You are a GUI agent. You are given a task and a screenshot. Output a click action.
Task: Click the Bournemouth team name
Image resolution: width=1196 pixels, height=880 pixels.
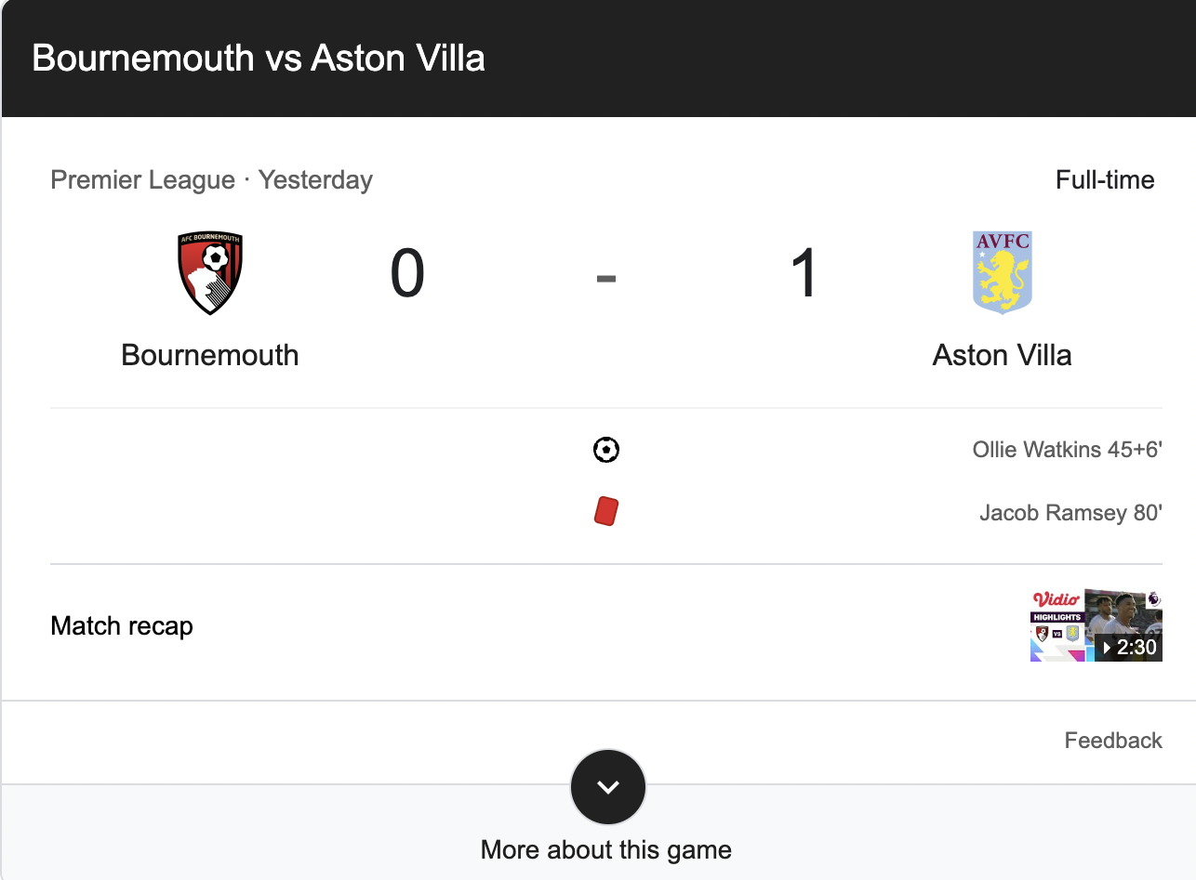pos(210,355)
